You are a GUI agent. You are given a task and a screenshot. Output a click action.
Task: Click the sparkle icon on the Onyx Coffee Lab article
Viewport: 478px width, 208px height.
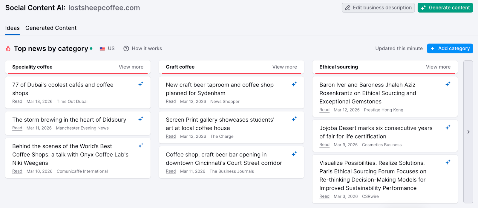[140, 146]
